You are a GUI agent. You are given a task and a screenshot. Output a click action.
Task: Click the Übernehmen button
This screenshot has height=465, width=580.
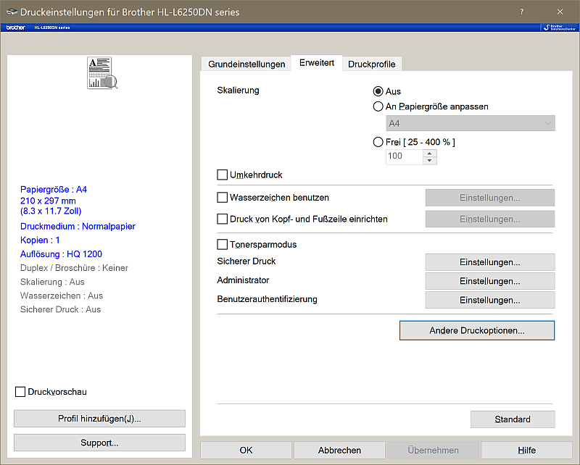pyautogui.click(x=433, y=451)
